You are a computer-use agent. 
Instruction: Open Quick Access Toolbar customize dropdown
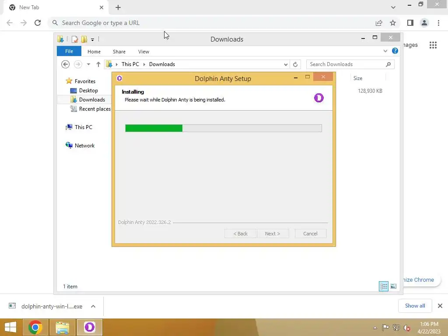pyautogui.click(x=93, y=39)
